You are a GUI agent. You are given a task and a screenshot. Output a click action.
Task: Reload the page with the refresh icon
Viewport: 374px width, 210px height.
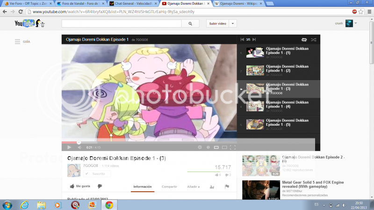[x=21, y=11]
